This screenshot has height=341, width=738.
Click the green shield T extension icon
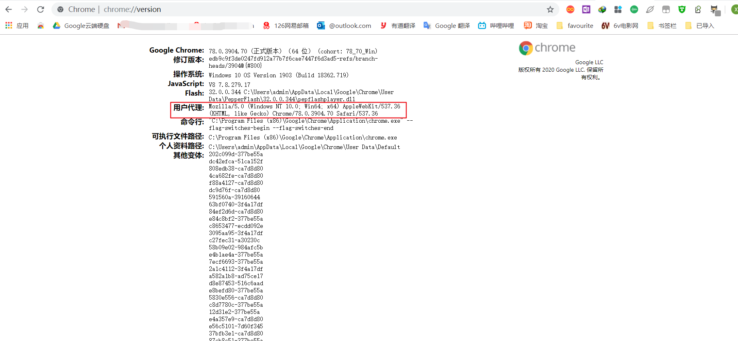click(682, 9)
